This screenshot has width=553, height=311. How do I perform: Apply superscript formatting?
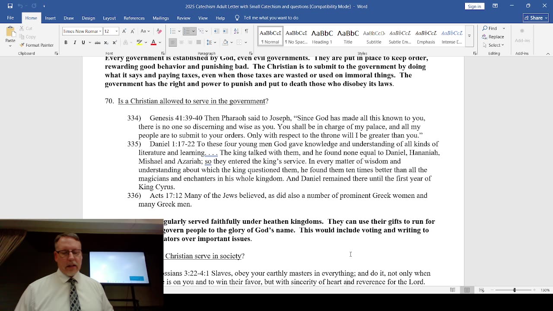pyautogui.click(x=114, y=42)
